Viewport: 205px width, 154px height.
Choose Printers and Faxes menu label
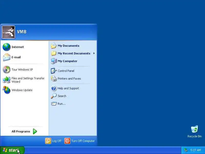(x=69, y=79)
